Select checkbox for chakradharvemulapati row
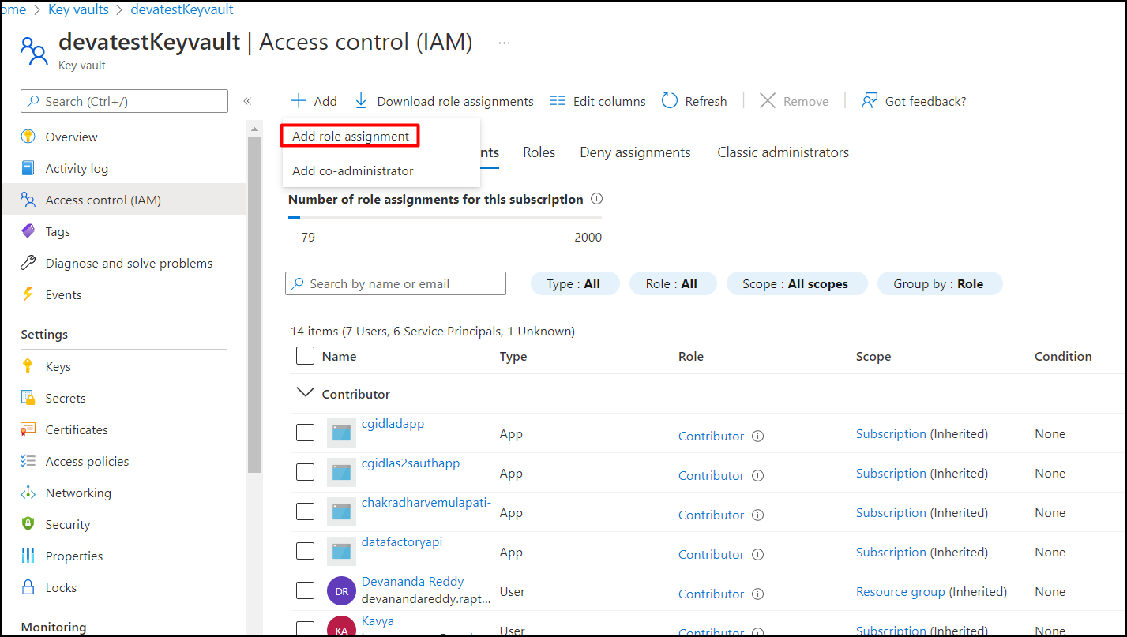1127x637 pixels. point(305,511)
